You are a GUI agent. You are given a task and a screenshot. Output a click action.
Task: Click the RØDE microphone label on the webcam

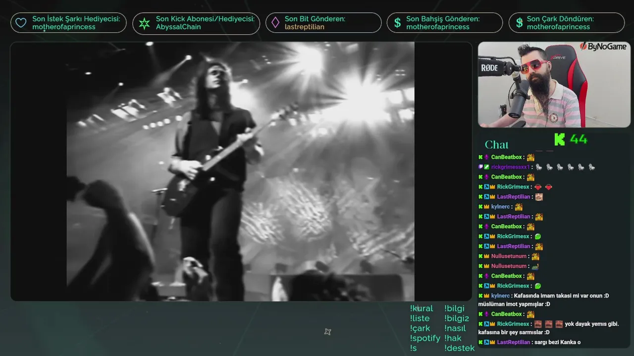[489, 68]
